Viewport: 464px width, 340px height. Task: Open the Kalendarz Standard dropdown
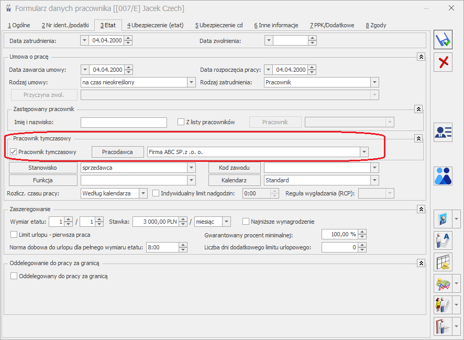coord(374,180)
